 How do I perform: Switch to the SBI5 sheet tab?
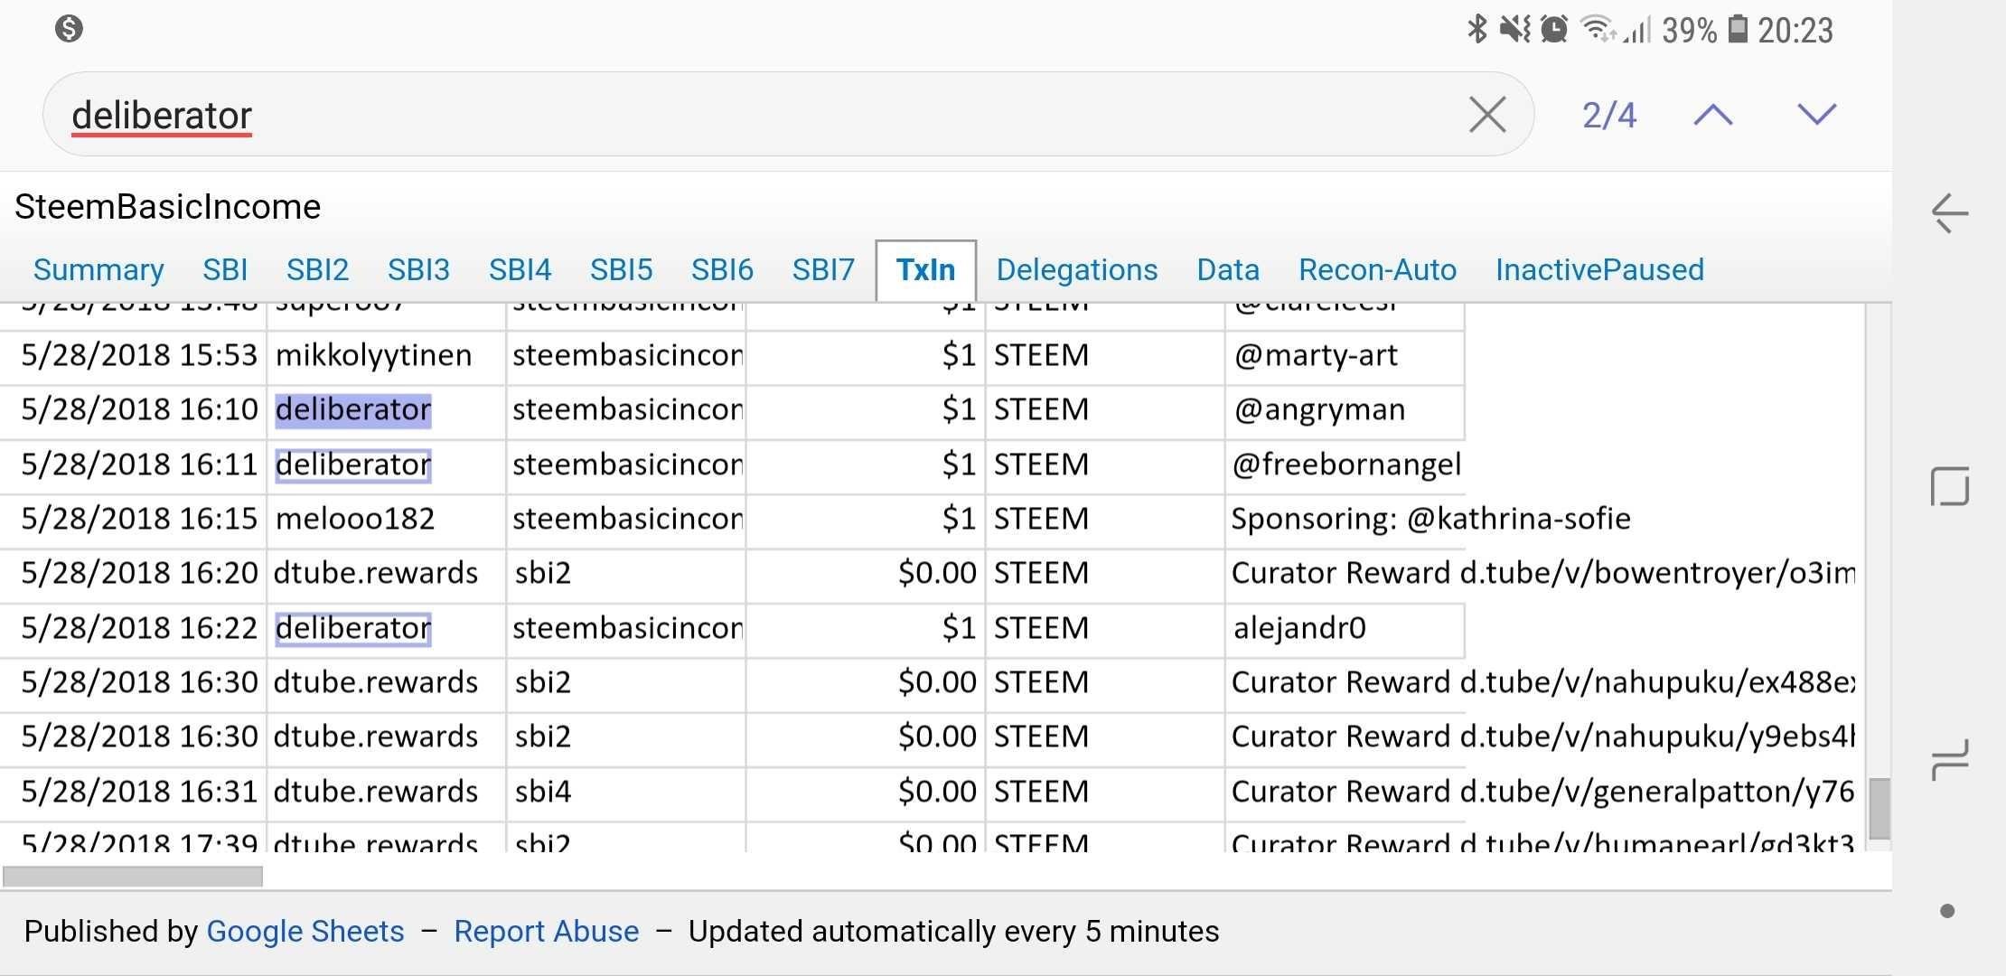coord(621,269)
